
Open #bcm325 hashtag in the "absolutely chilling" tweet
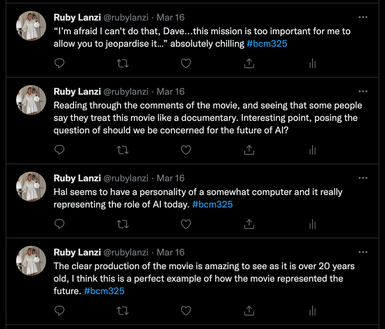(267, 44)
